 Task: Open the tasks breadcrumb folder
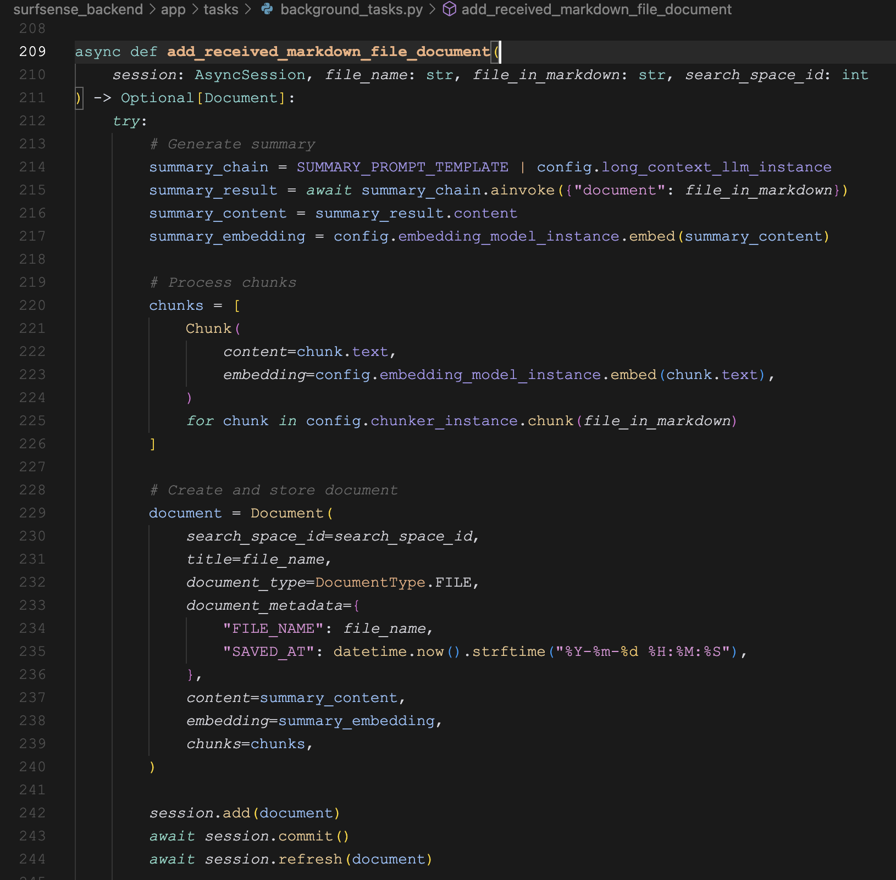click(x=221, y=9)
